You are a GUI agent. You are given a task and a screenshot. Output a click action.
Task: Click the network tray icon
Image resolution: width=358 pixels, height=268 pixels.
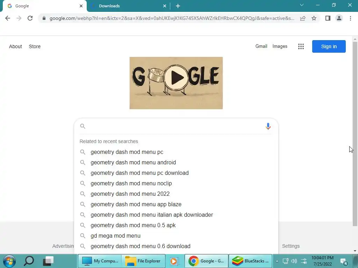coord(285,261)
